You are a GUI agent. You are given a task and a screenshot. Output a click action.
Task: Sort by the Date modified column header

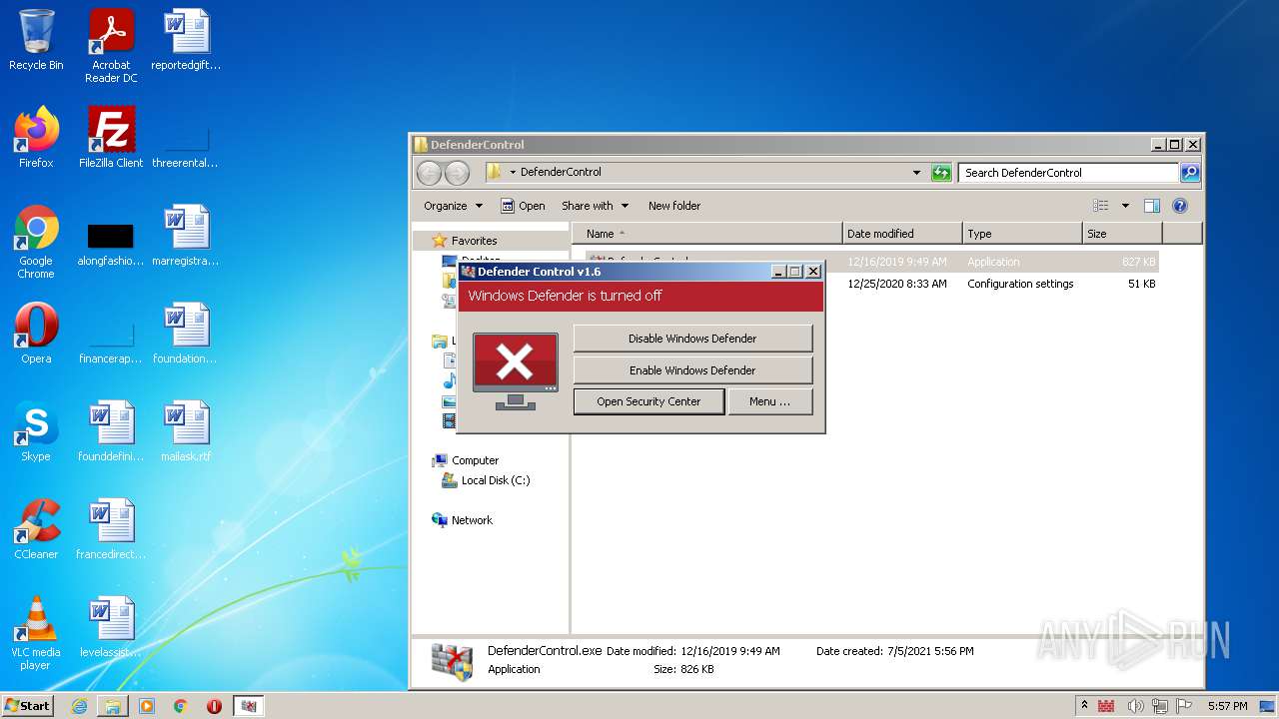click(x=902, y=234)
